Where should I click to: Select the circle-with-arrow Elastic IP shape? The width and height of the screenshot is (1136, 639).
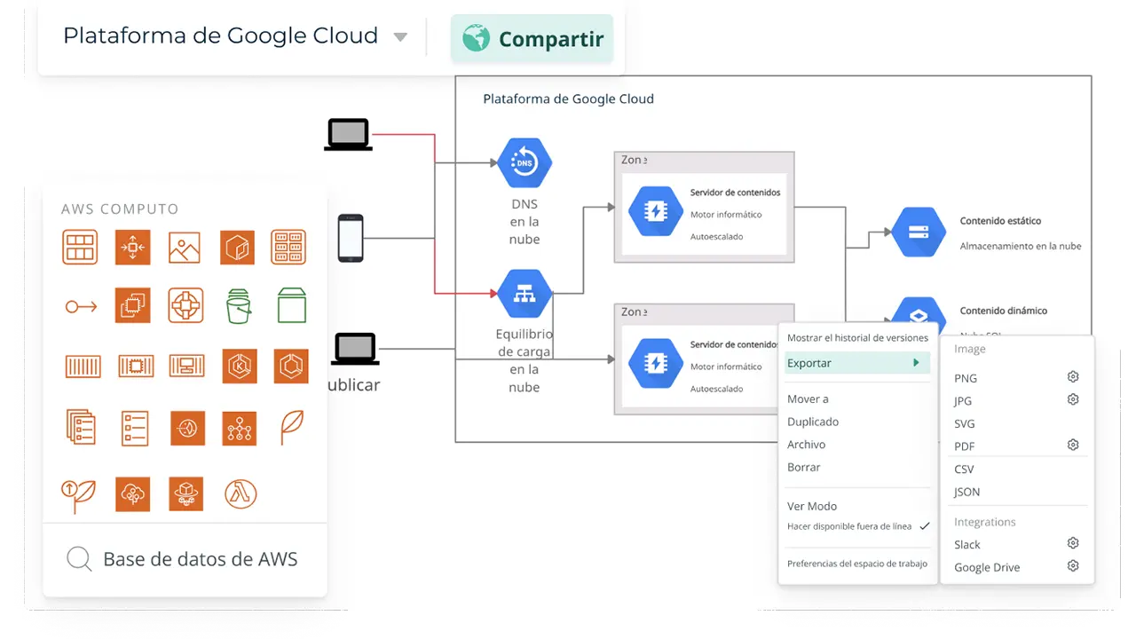[81, 307]
